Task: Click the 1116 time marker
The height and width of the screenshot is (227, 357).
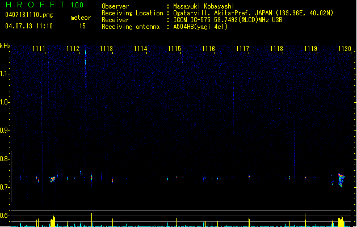Action: (x=208, y=49)
